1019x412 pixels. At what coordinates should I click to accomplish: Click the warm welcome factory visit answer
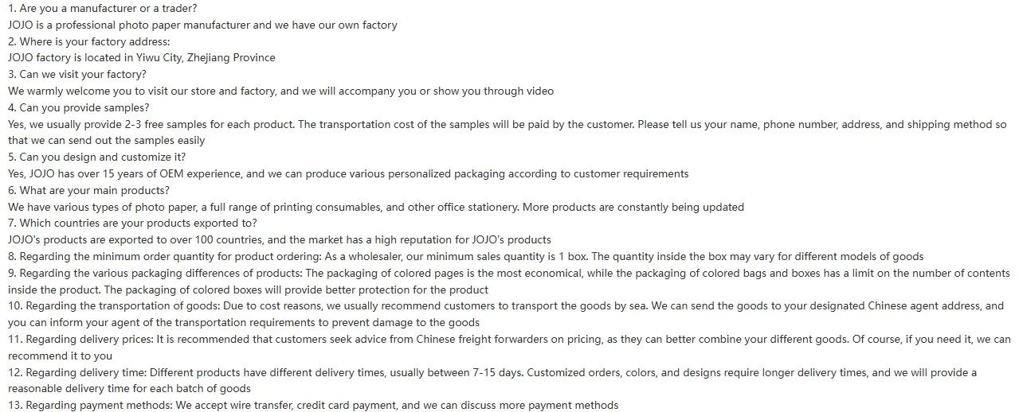coord(280,91)
